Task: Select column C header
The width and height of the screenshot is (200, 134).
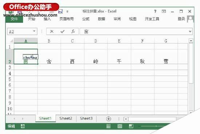Action: click(72, 41)
